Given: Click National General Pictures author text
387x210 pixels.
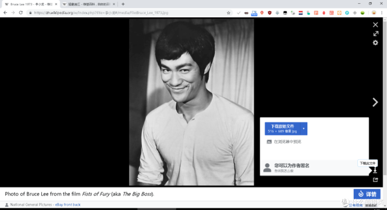Looking at the screenshot, I should click(31, 205).
